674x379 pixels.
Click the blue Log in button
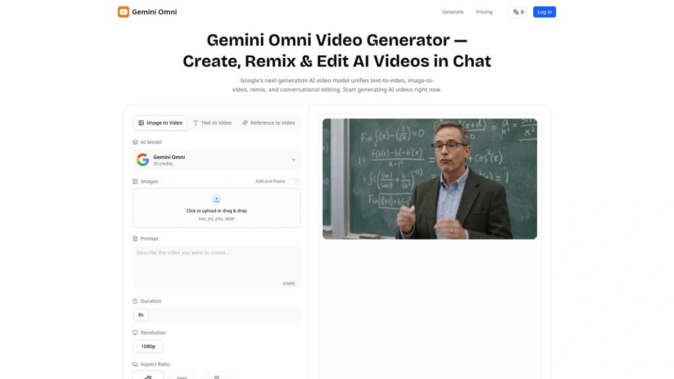pos(544,12)
